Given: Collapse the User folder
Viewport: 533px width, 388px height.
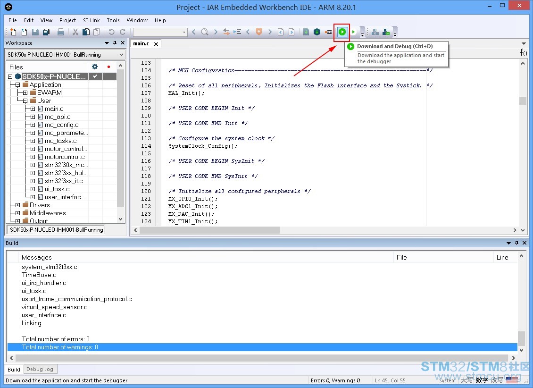Looking at the screenshot, I should click(25, 101).
